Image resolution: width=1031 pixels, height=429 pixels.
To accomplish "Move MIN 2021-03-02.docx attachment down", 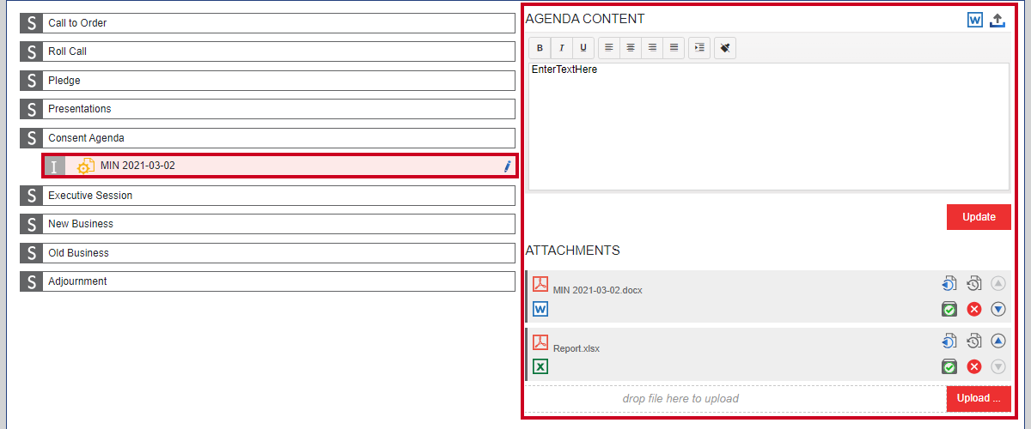I will point(997,310).
